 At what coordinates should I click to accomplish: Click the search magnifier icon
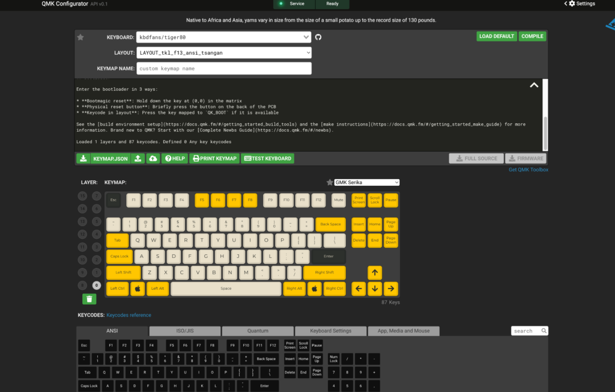pyautogui.click(x=544, y=331)
